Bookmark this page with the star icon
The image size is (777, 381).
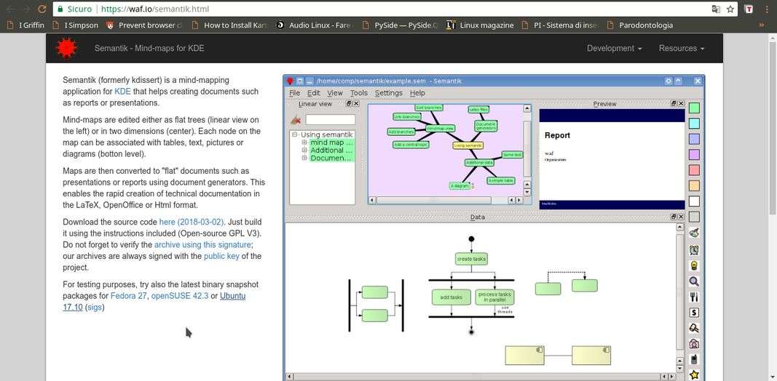click(x=730, y=9)
